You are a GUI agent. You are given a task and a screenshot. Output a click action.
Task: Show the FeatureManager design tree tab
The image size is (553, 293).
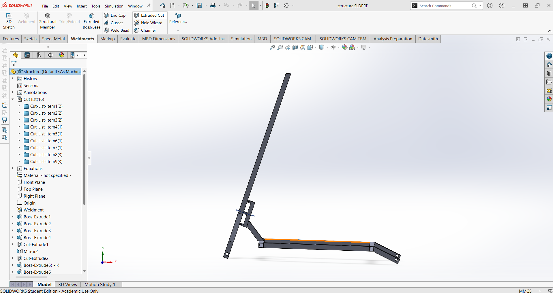(x=16, y=55)
